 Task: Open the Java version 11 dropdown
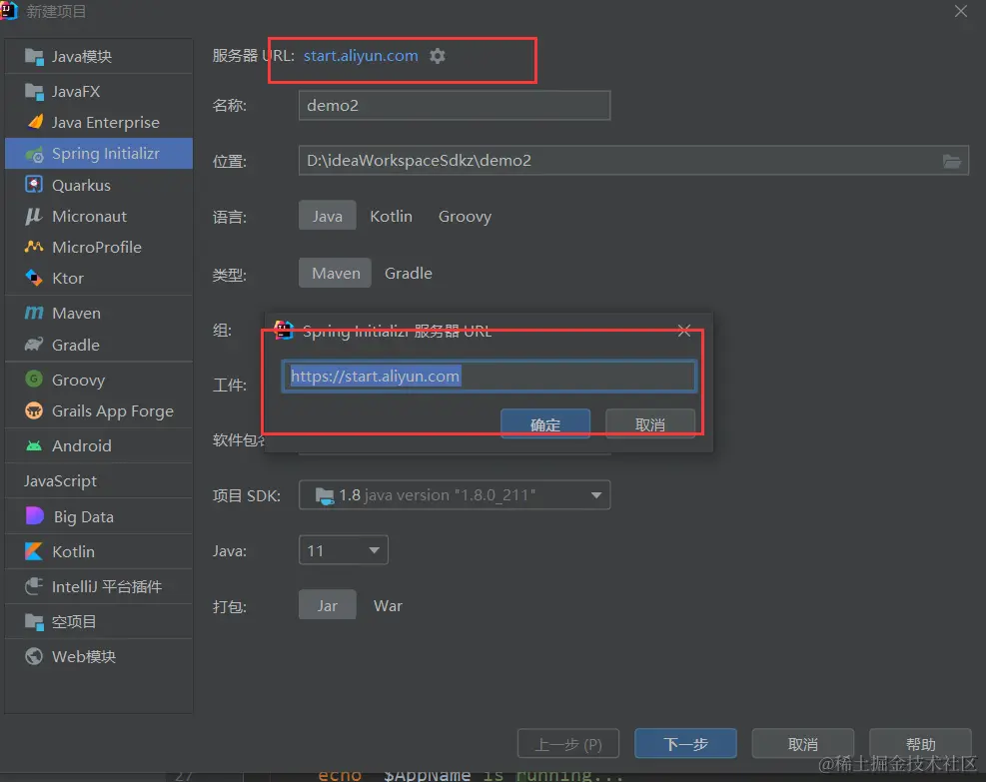pyautogui.click(x=344, y=550)
